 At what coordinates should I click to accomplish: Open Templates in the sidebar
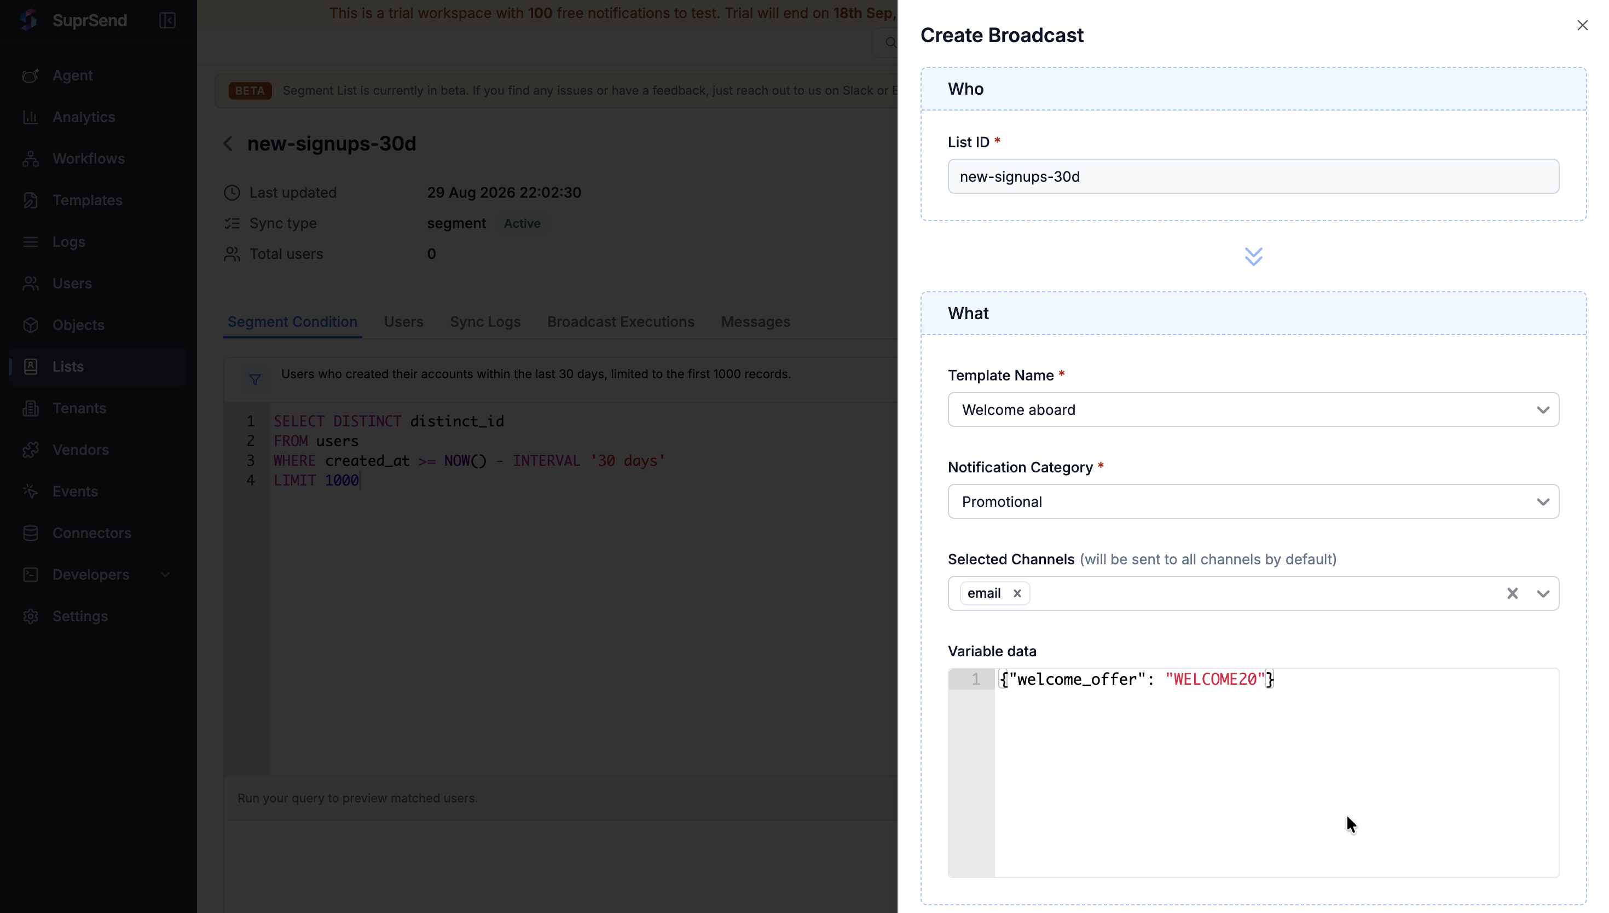pyautogui.click(x=99, y=200)
